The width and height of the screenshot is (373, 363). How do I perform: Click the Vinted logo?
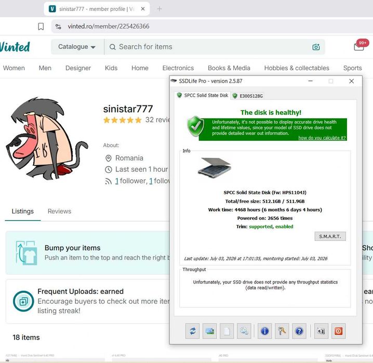click(15, 47)
